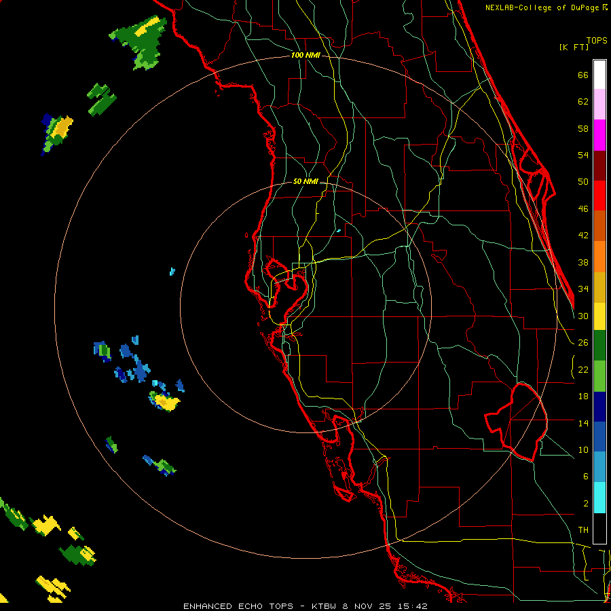Click the 62 legend value
This screenshot has height=611, width=611.
point(583,102)
